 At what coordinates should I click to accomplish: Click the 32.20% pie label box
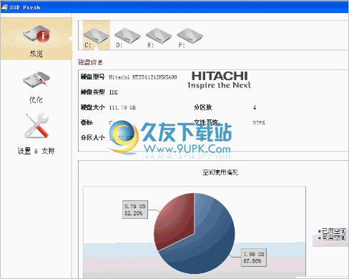[135, 210]
